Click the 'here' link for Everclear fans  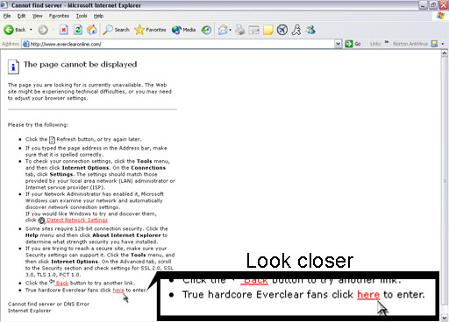[x=118, y=290]
